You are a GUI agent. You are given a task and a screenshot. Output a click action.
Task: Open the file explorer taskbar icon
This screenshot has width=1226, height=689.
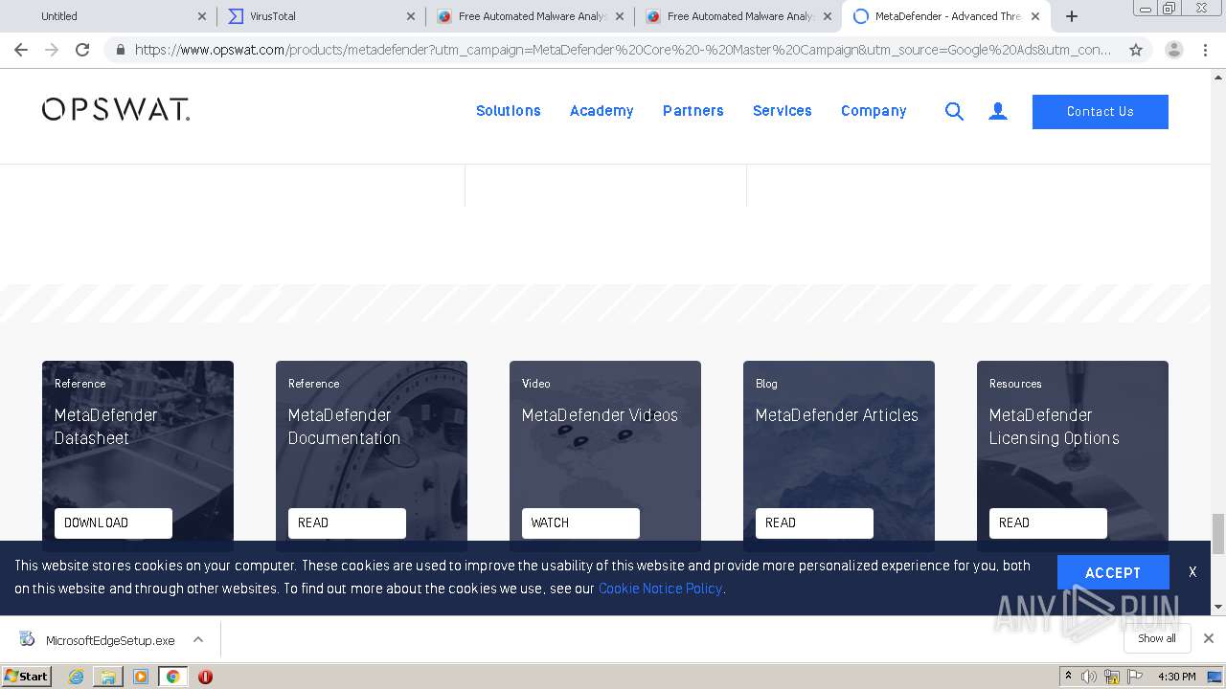108,677
